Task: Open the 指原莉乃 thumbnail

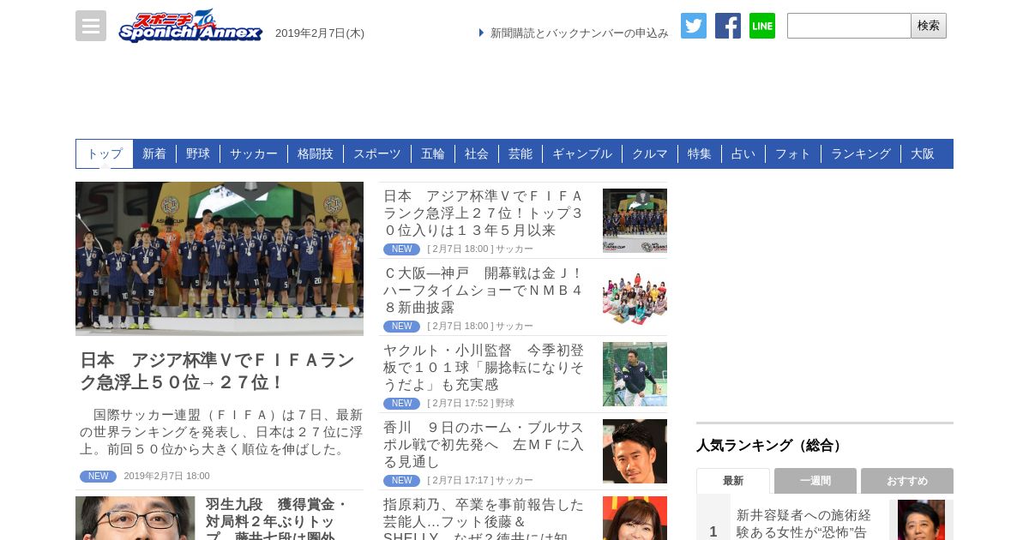Action: pyautogui.click(x=635, y=519)
